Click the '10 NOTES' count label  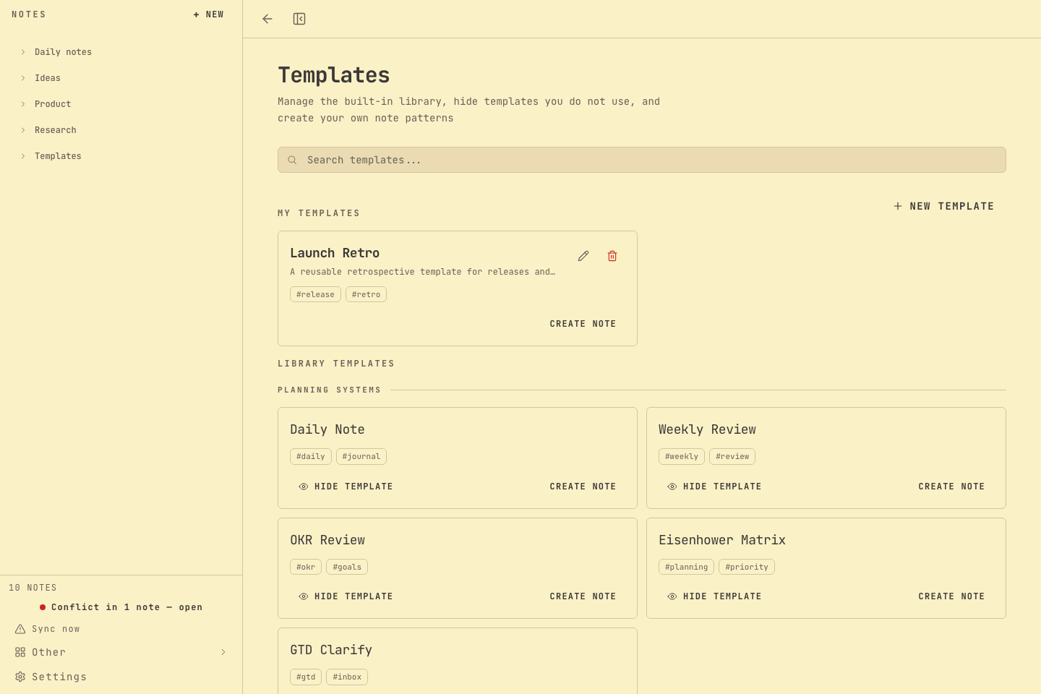pyautogui.click(x=33, y=588)
